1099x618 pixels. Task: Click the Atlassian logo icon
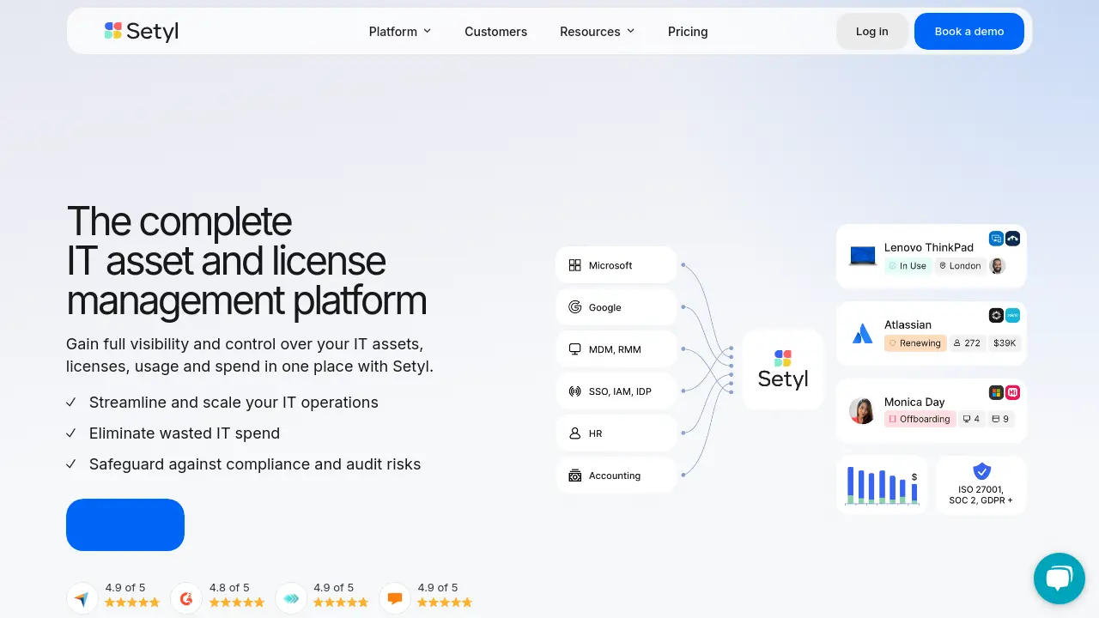click(863, 334)
